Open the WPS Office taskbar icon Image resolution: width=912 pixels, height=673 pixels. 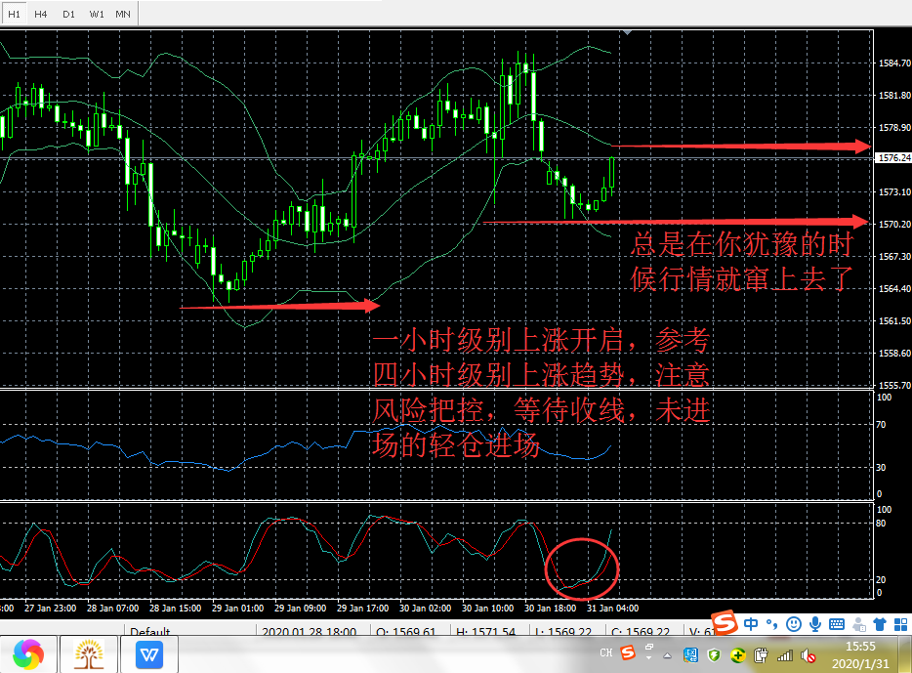(x=148, y=654)
